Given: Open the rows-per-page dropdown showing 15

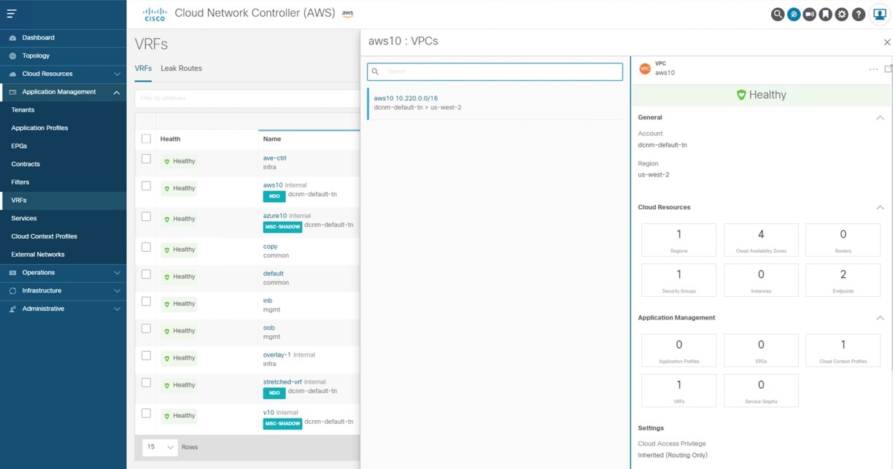Looking at the screenshot, I should click(161, 447).
